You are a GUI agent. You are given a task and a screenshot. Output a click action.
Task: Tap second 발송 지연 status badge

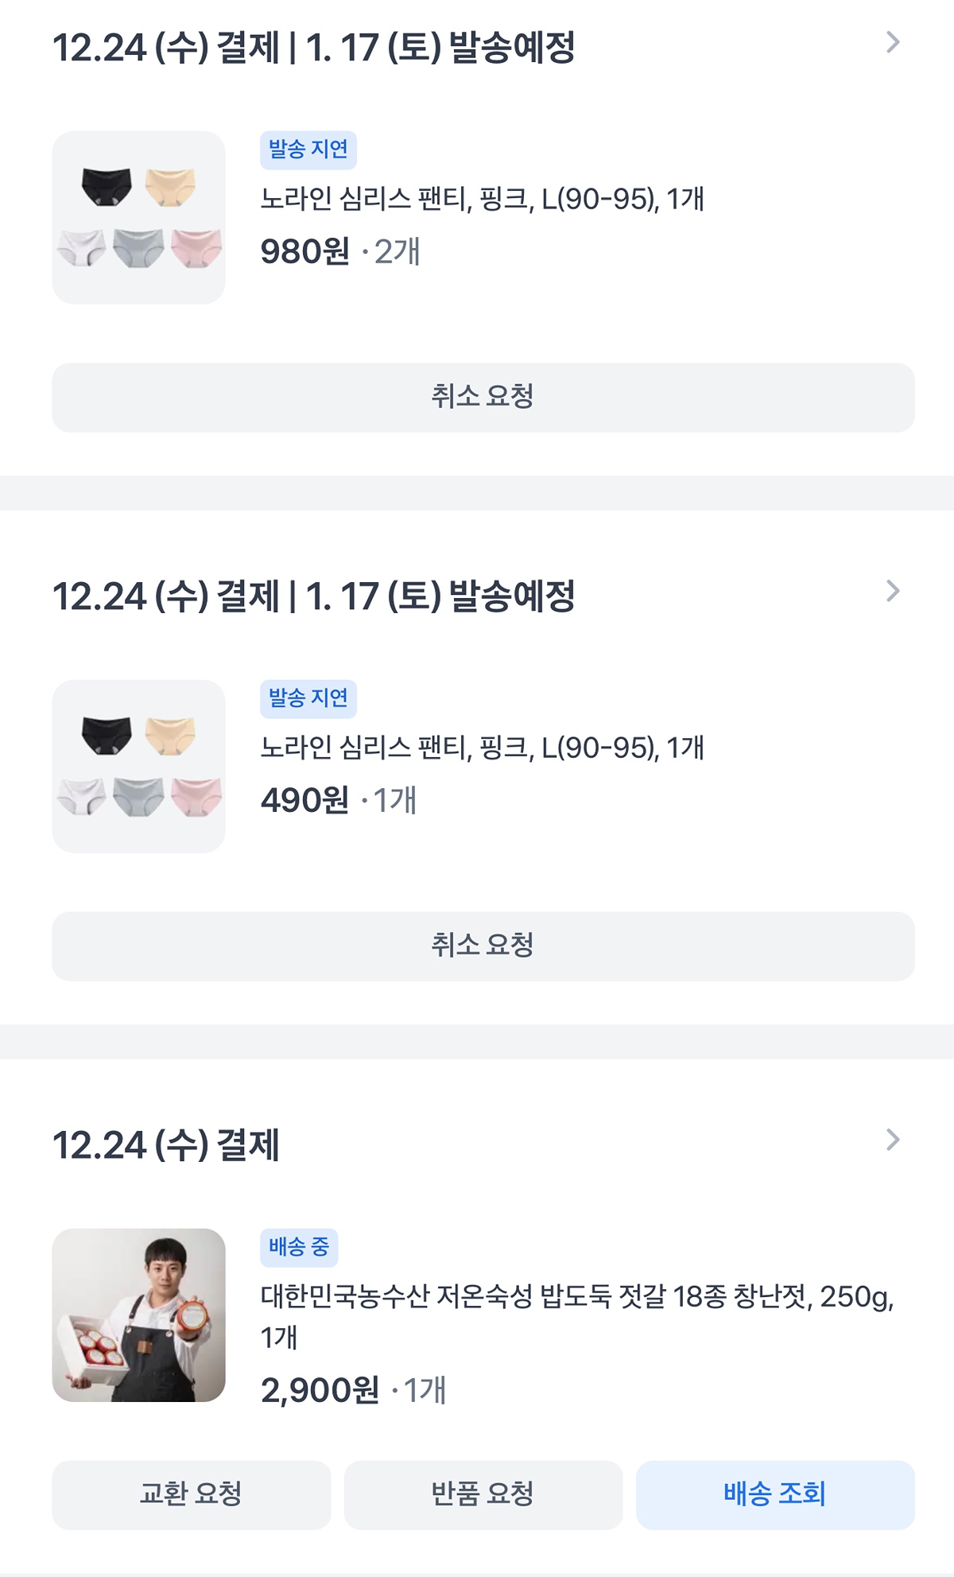click(308, 699)
